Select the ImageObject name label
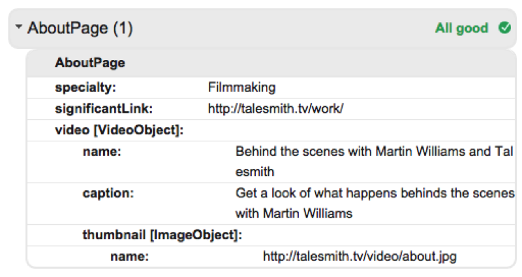This screenshot has height=277, width=522. coord(129,256)
